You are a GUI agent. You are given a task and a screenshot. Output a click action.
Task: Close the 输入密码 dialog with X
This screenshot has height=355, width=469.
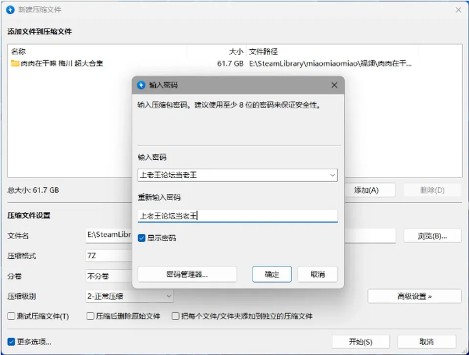click(334, 85)
